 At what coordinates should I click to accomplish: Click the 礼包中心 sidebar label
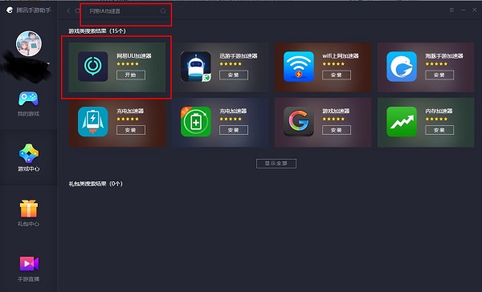point(28,224)
